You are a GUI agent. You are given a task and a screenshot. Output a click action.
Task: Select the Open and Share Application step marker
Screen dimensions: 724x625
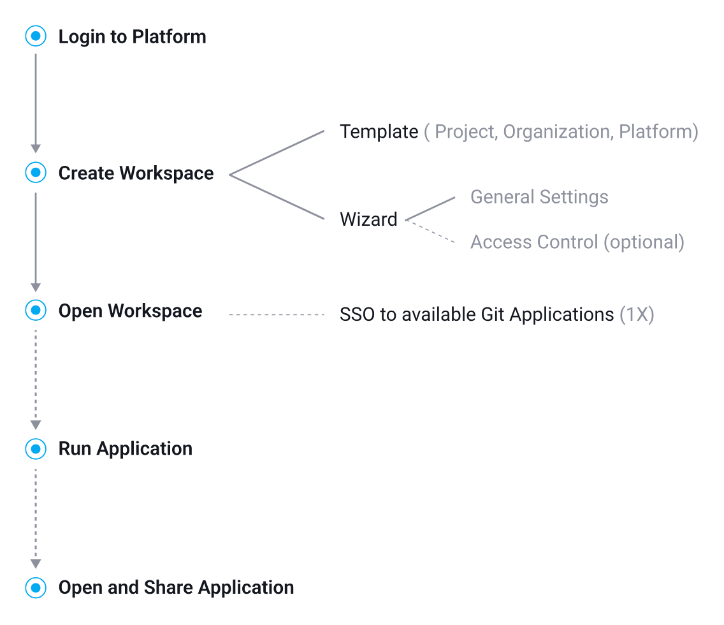(36, 587)
